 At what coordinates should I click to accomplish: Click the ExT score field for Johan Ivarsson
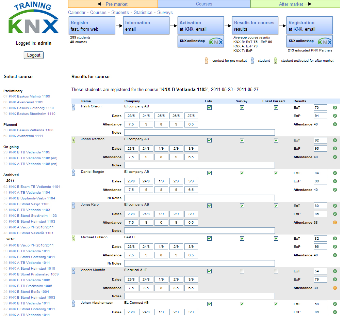click(x=320, y=140)
